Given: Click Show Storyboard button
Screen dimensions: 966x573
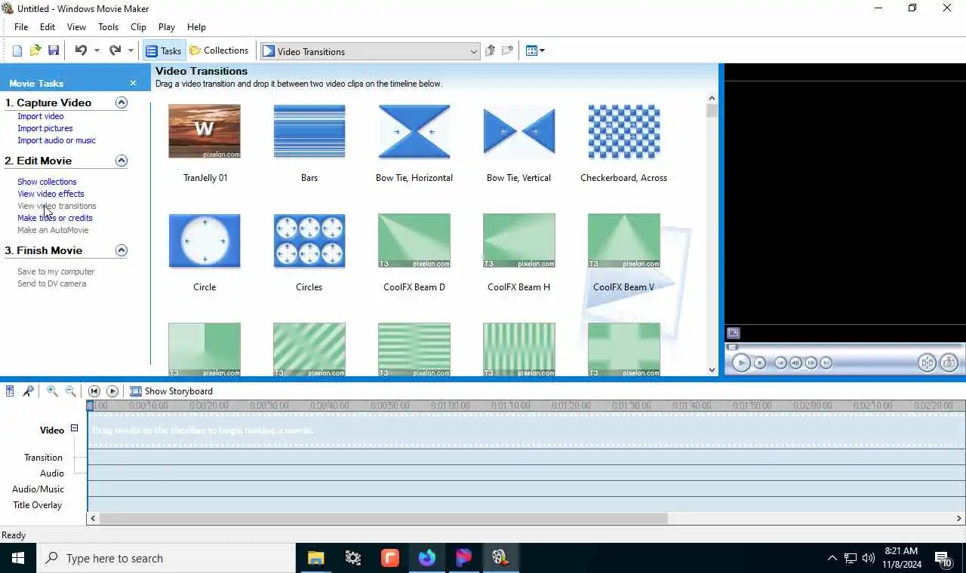Looking at the screenshot, I should 171,391.
